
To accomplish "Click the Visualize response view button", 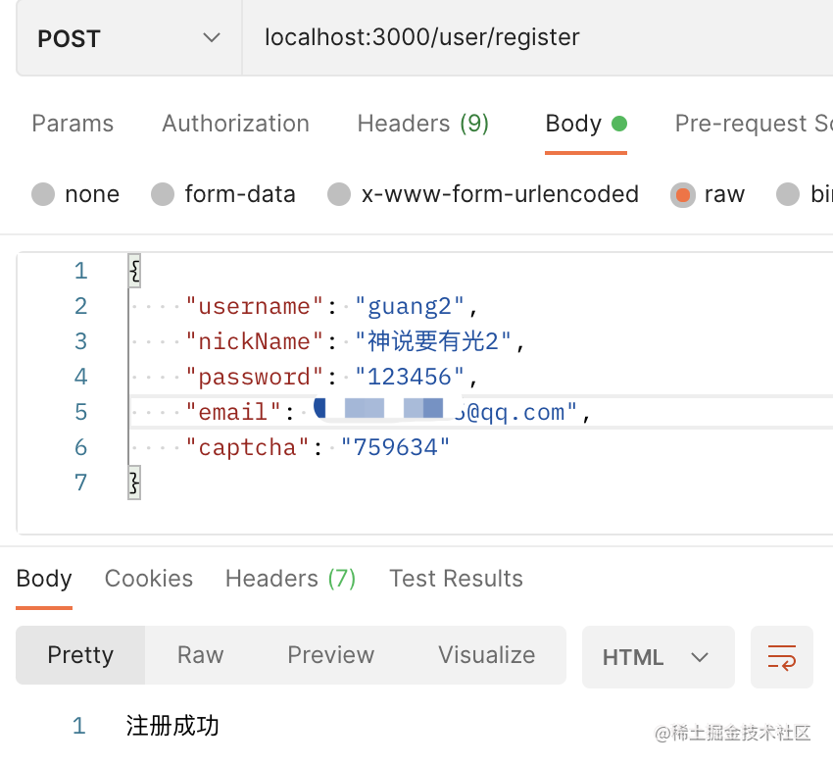I will (x=486, y=655).
